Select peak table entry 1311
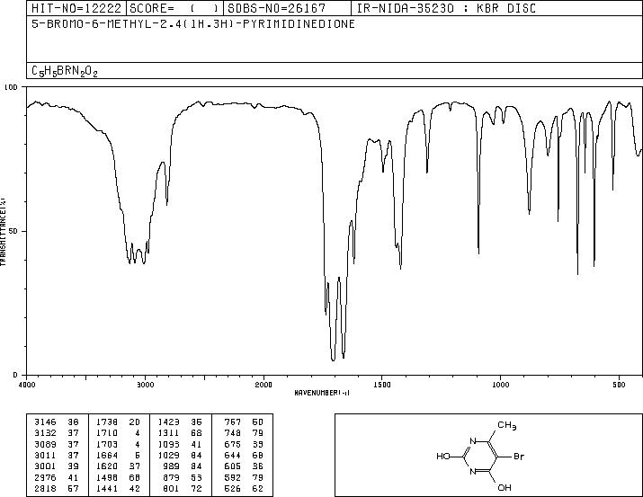The image size is (643, 497). (180, 432)
